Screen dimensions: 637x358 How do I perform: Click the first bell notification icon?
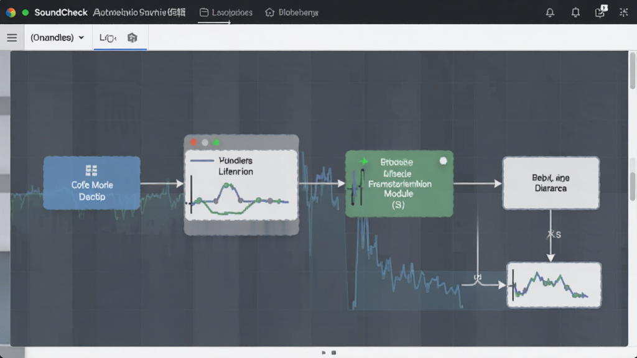[550, 12]
